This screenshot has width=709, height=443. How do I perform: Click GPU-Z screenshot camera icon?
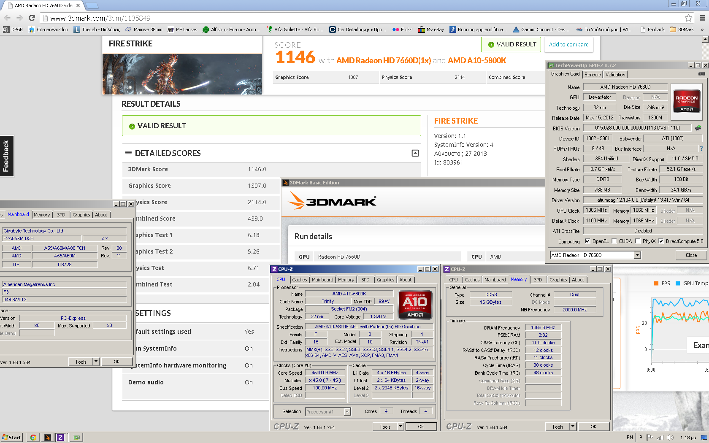pos(701,74)
